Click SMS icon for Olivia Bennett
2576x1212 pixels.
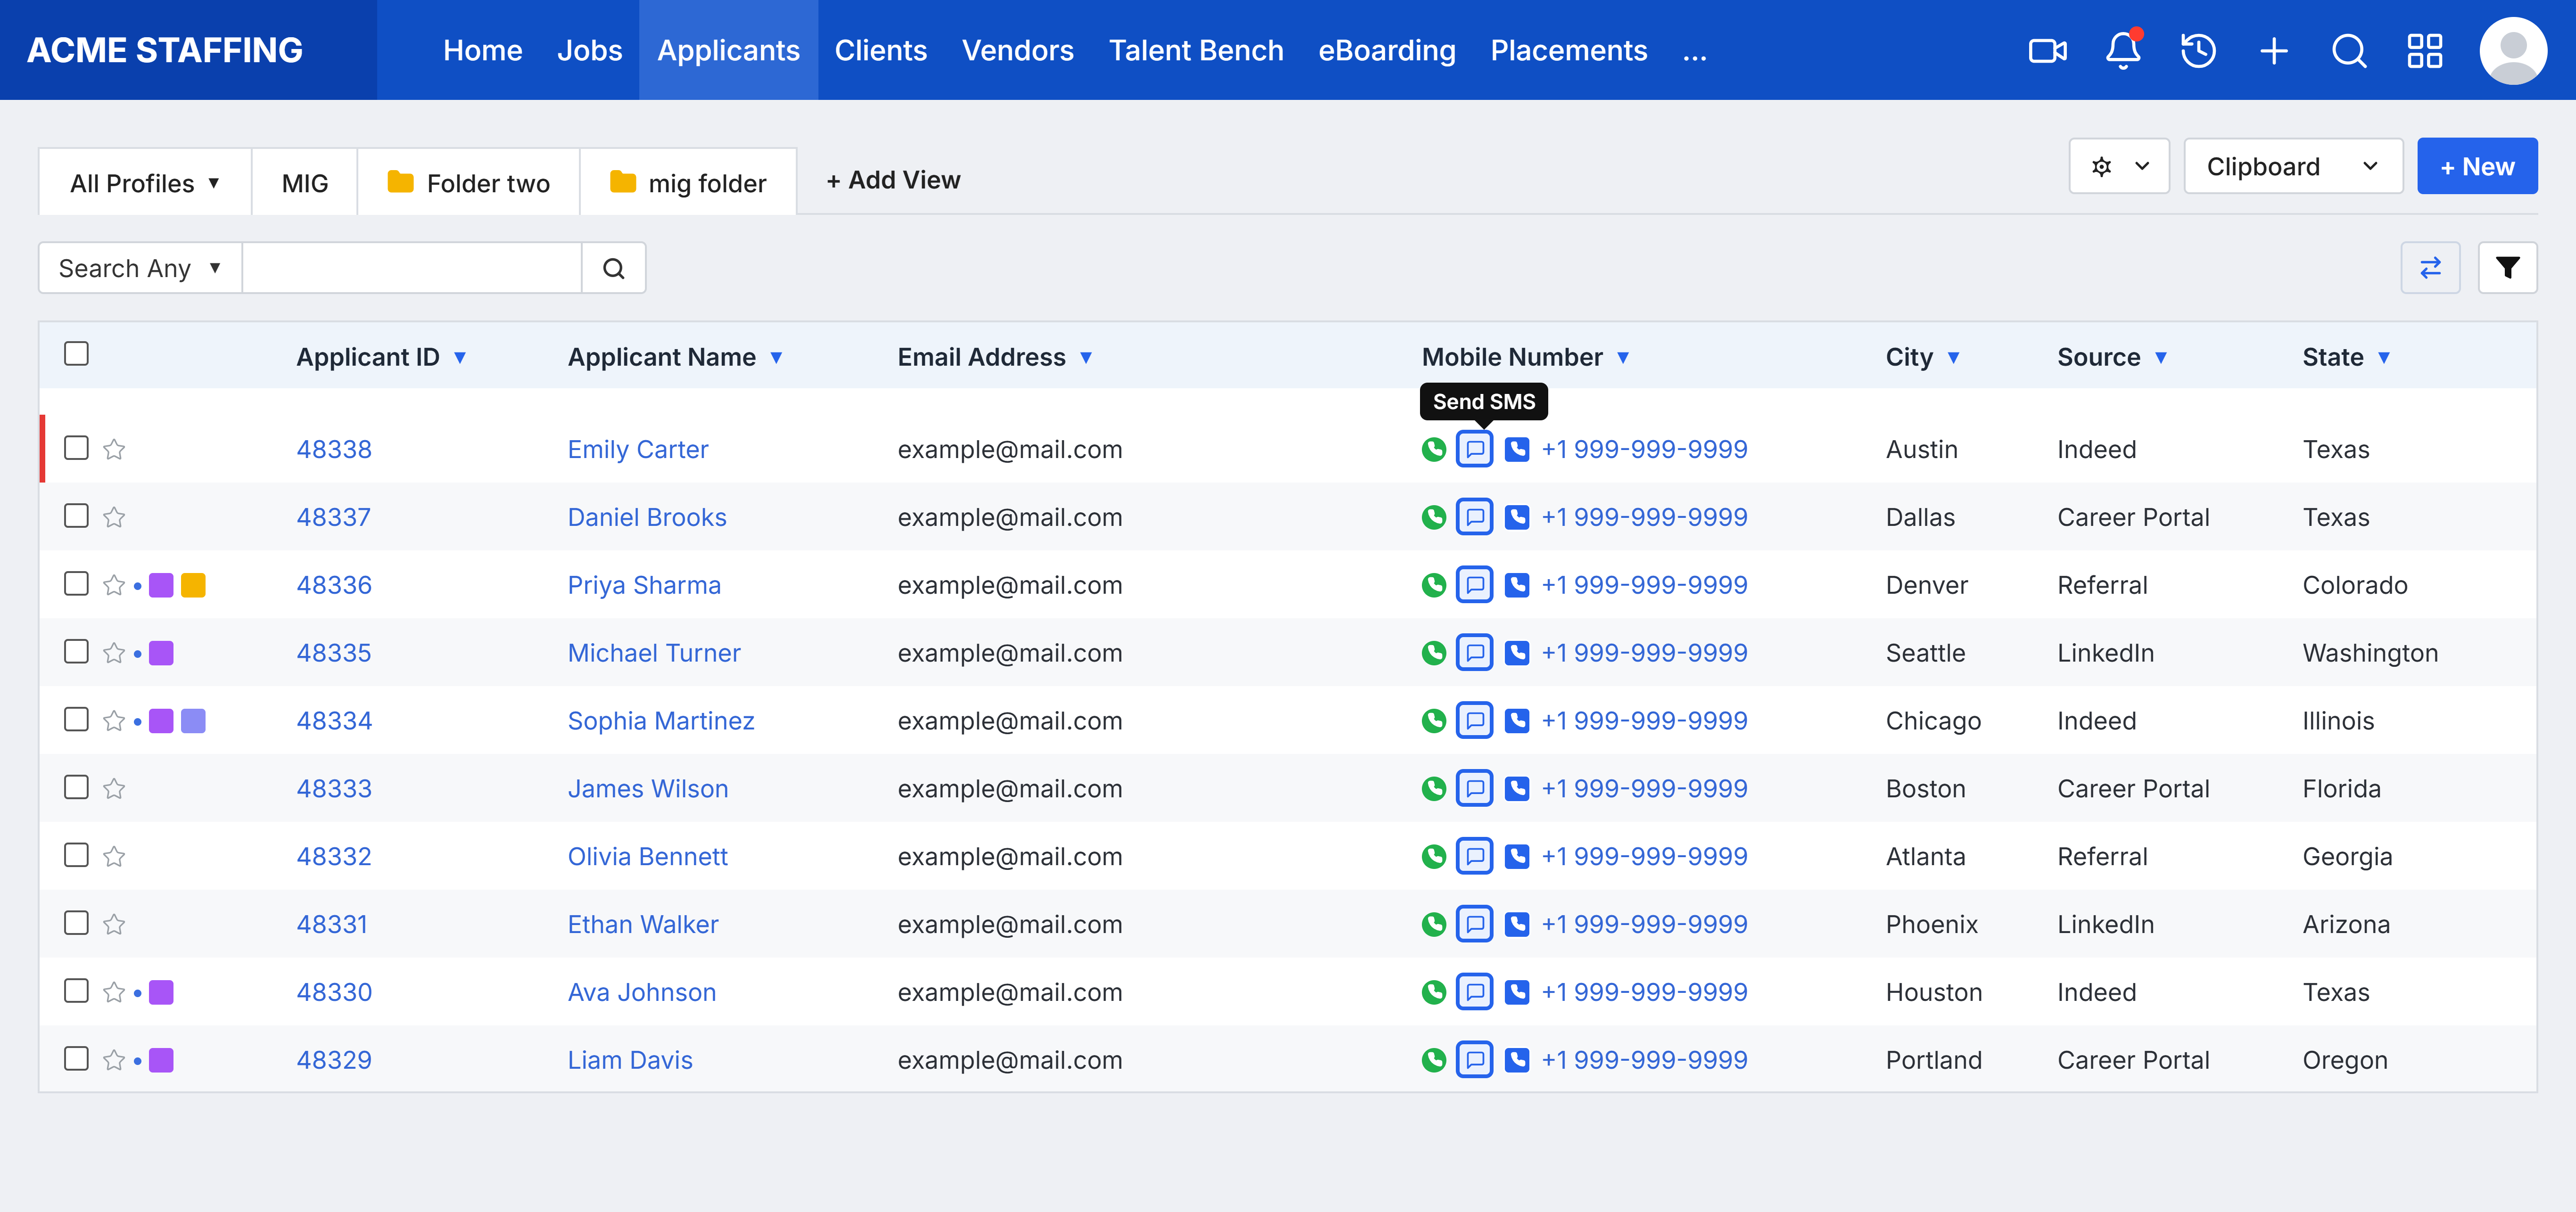tap(1474, 856)
